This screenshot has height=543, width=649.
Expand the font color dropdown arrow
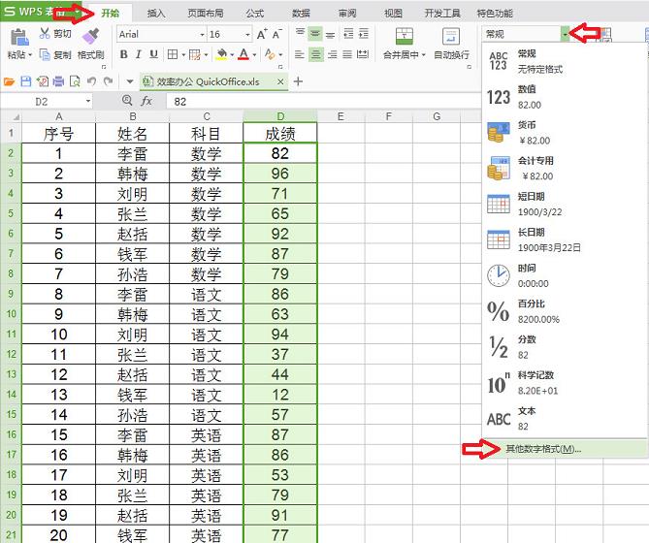(x=254, y=54)
